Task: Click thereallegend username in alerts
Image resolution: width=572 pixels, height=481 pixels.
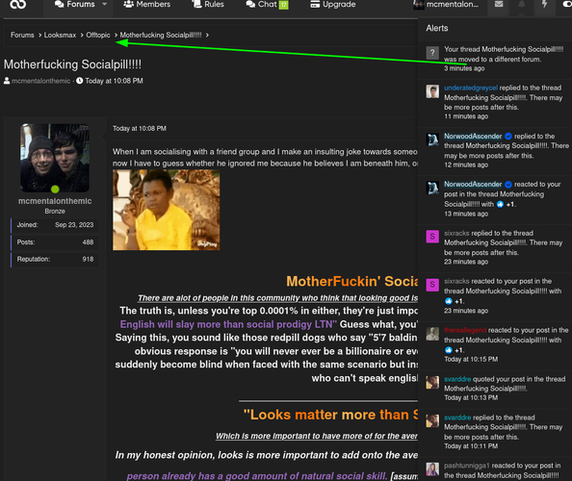Action: 465,330
